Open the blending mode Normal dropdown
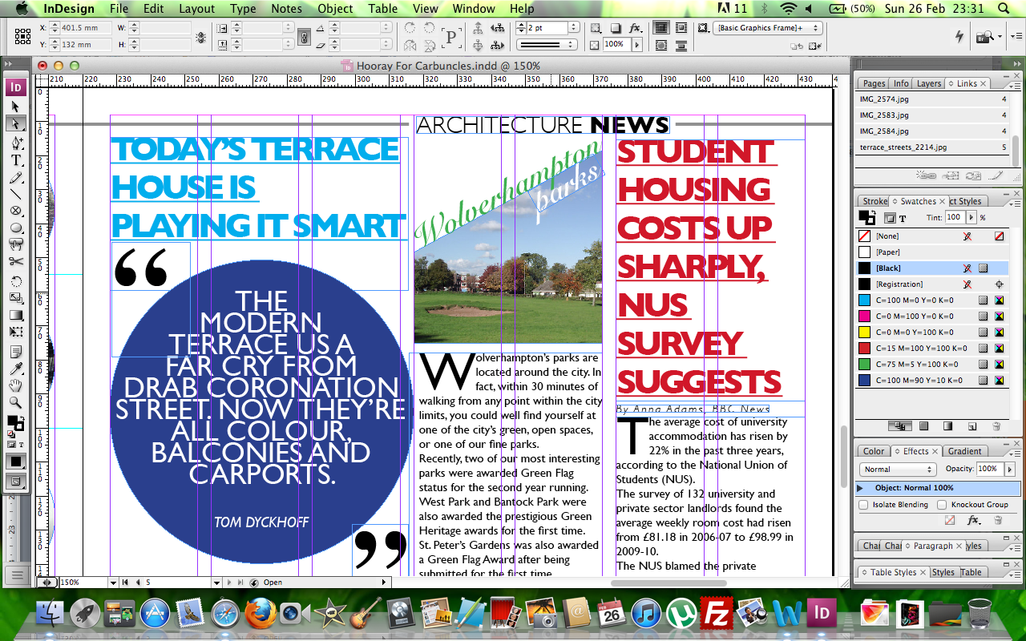This screenshot has height=641, width=1026. pos(897,469)
